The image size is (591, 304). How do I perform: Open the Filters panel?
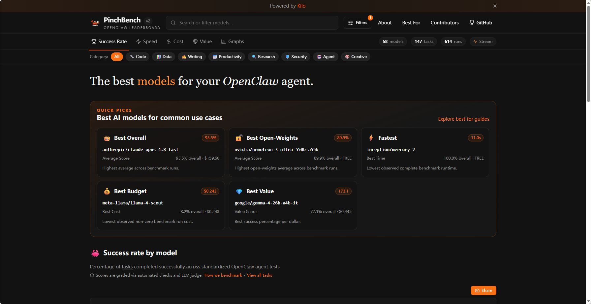358,23
